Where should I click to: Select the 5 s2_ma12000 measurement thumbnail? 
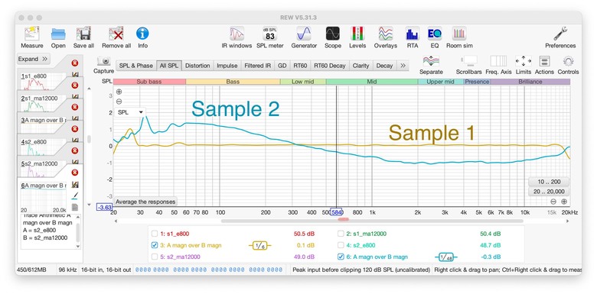44,170
